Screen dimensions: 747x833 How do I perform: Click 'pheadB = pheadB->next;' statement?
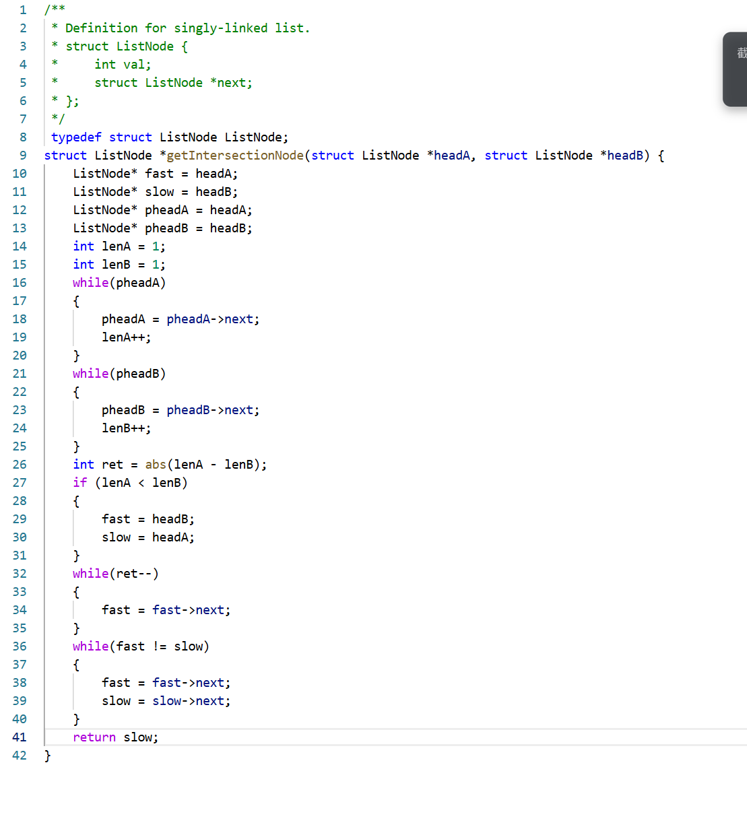coord(181,410)
